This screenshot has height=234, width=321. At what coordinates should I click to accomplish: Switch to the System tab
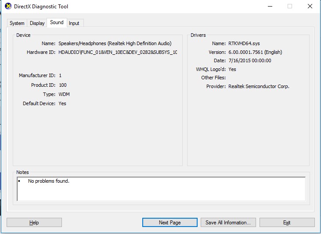(x=17, y=23)
